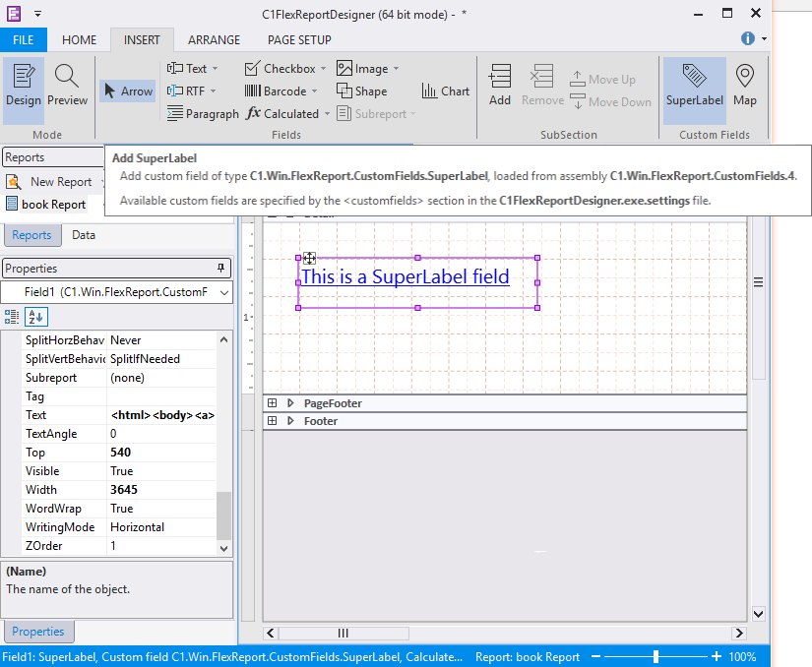812x667 pixels.
Task: Zoom in with the plus button
Action: coord(717,656)
